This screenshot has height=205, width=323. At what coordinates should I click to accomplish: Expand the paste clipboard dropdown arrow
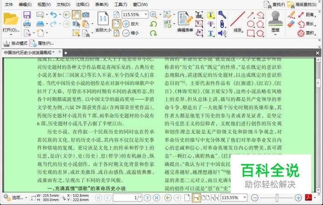click(92, 24)
